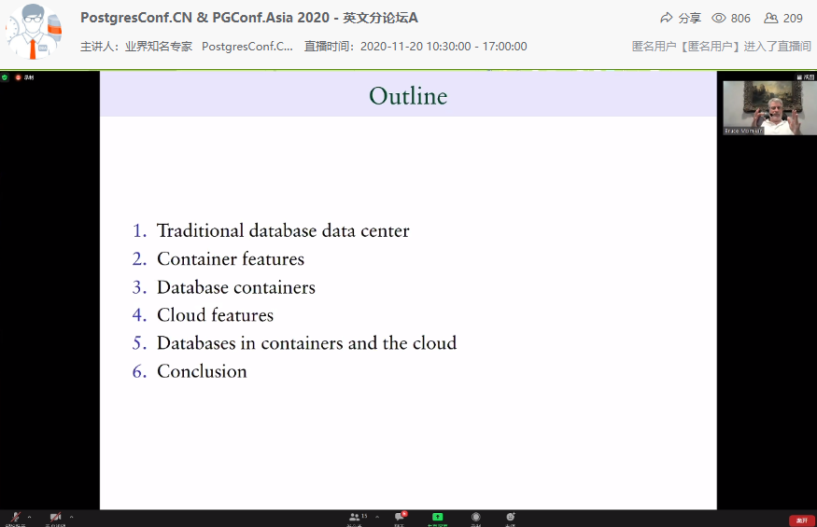Click the green encryption shield icon

point(5,77)
